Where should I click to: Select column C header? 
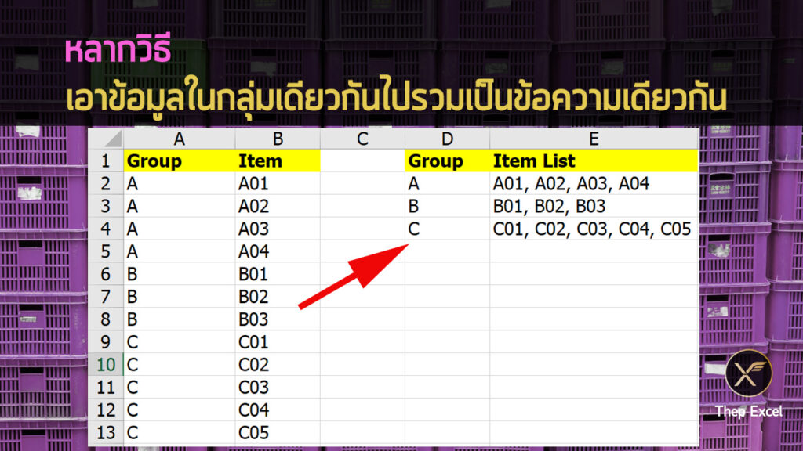click(x=362, y=139)
